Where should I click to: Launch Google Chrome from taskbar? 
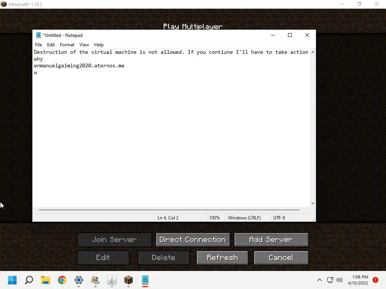click(62, 280)
